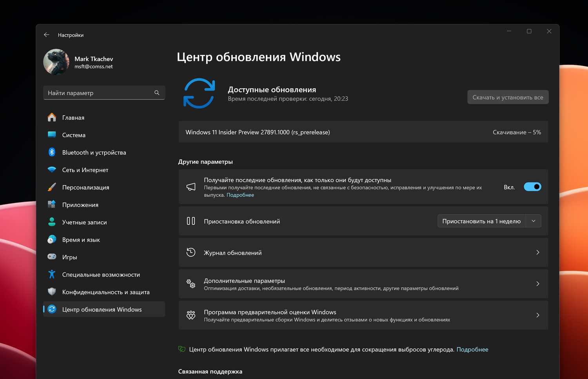Click the gear icon beside Дополнительные параметры
The image size is (588, 379).
tap(191, 284)
